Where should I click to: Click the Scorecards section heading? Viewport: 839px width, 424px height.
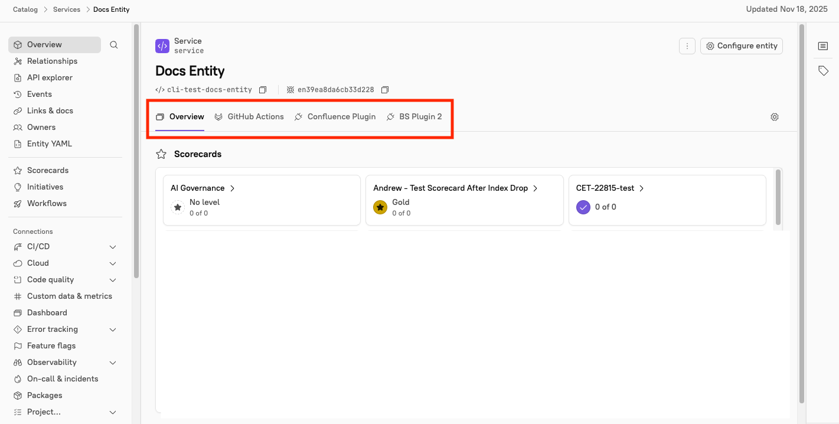(198, 154)
